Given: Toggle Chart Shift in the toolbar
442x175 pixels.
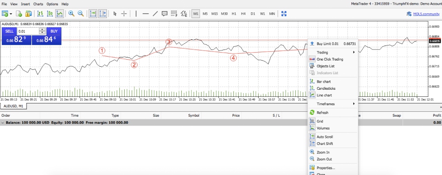Looking at the screenshot, I should (103, 14).
